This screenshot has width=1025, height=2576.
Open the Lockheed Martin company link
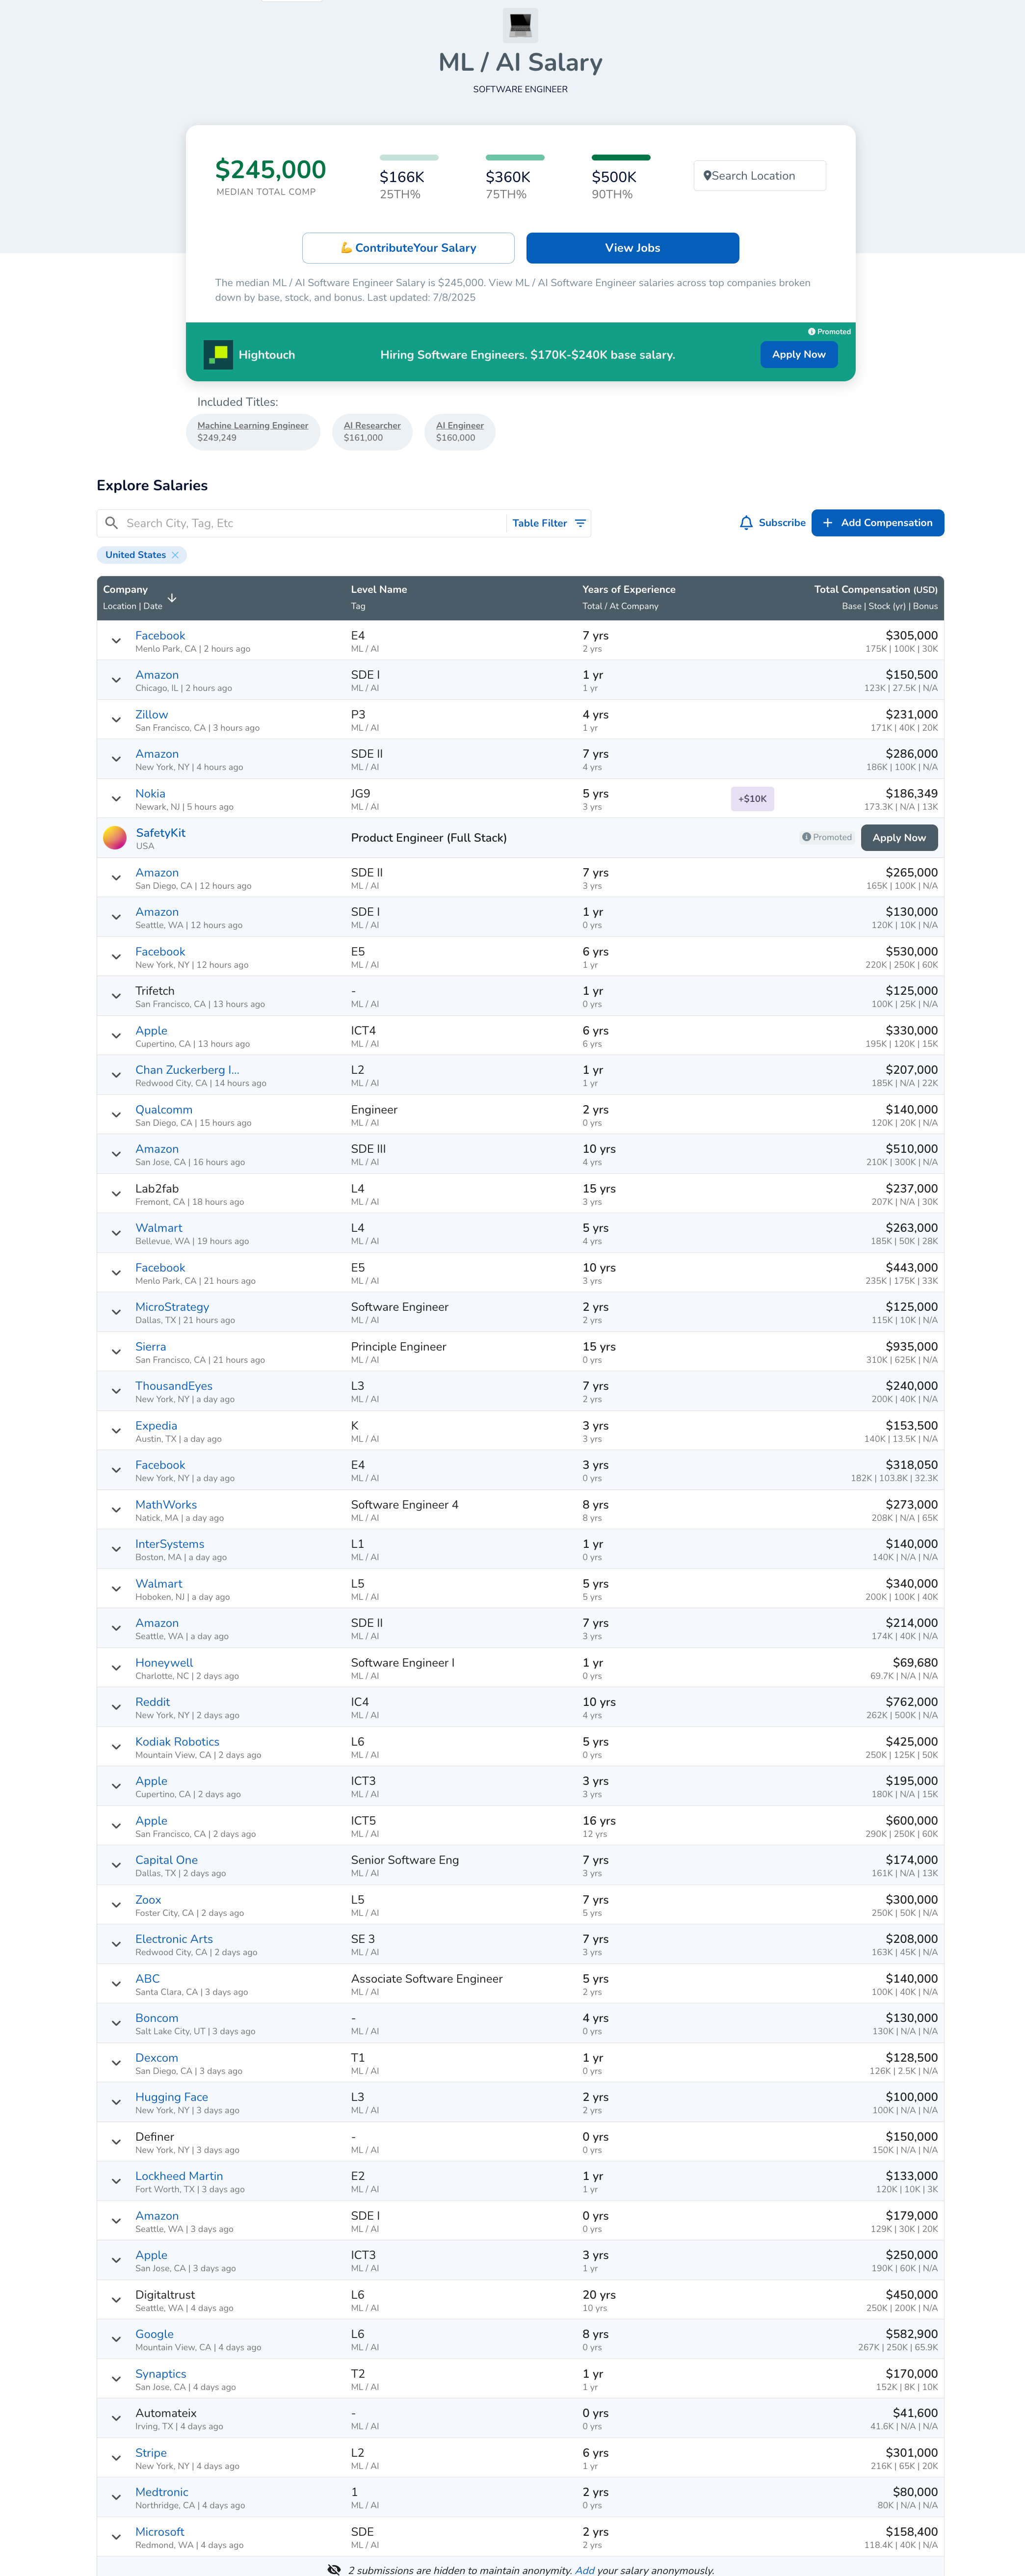point(179,2176)
